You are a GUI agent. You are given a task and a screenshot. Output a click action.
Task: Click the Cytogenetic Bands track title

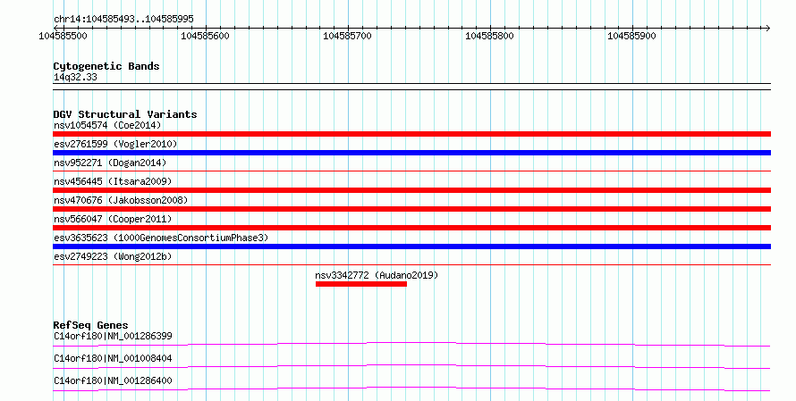pos(106,66)
